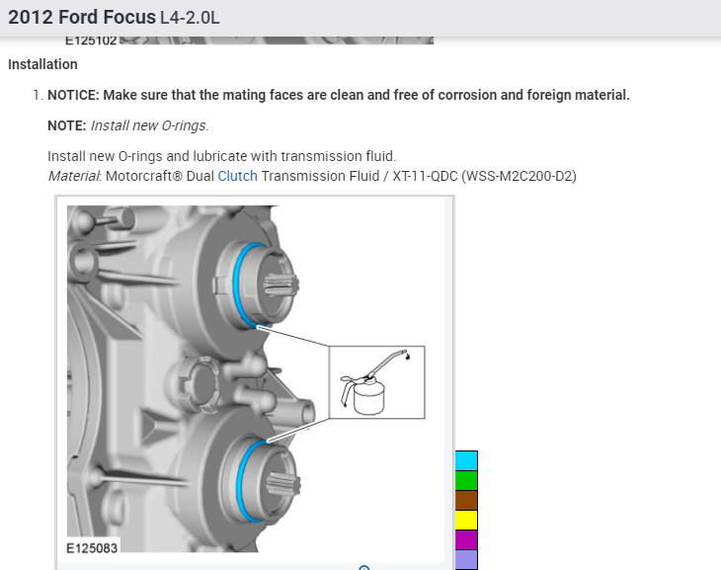
Task: Select the lavender color swatch
Action: click(x=466, y=560)
